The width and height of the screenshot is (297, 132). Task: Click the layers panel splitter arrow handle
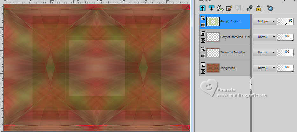251,84
